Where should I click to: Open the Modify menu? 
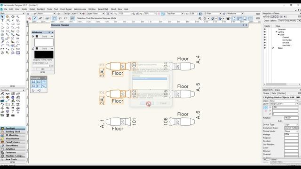(x=24, y=9)
